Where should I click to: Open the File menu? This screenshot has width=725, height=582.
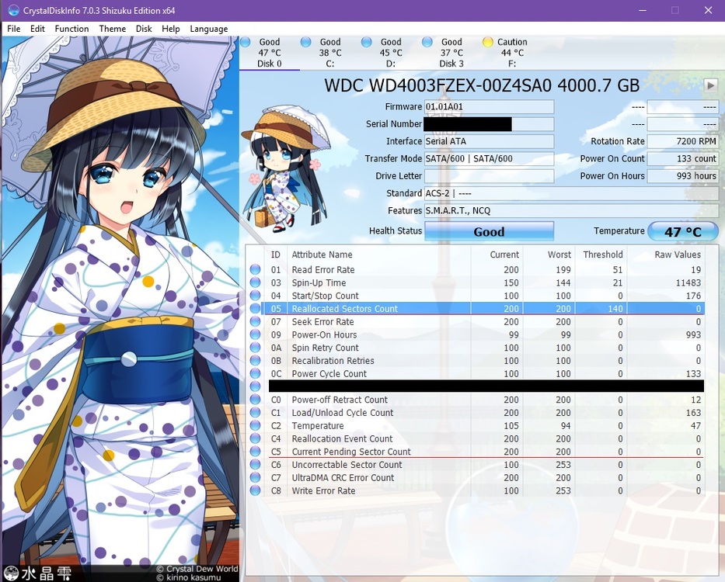coord(14,29)
